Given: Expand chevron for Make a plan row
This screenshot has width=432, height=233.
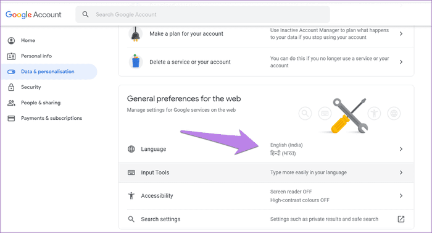Looking at the screenshot, I should click(401, 33).
